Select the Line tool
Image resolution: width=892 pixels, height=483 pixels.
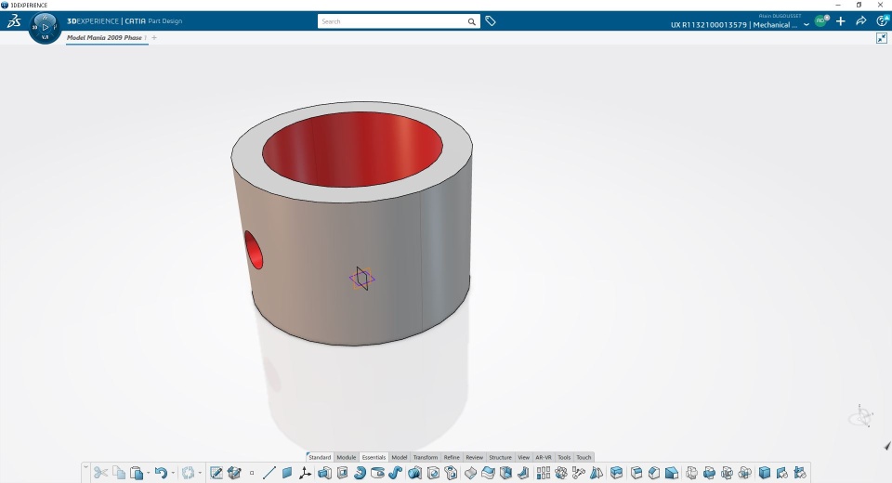[x=269, y=473]
